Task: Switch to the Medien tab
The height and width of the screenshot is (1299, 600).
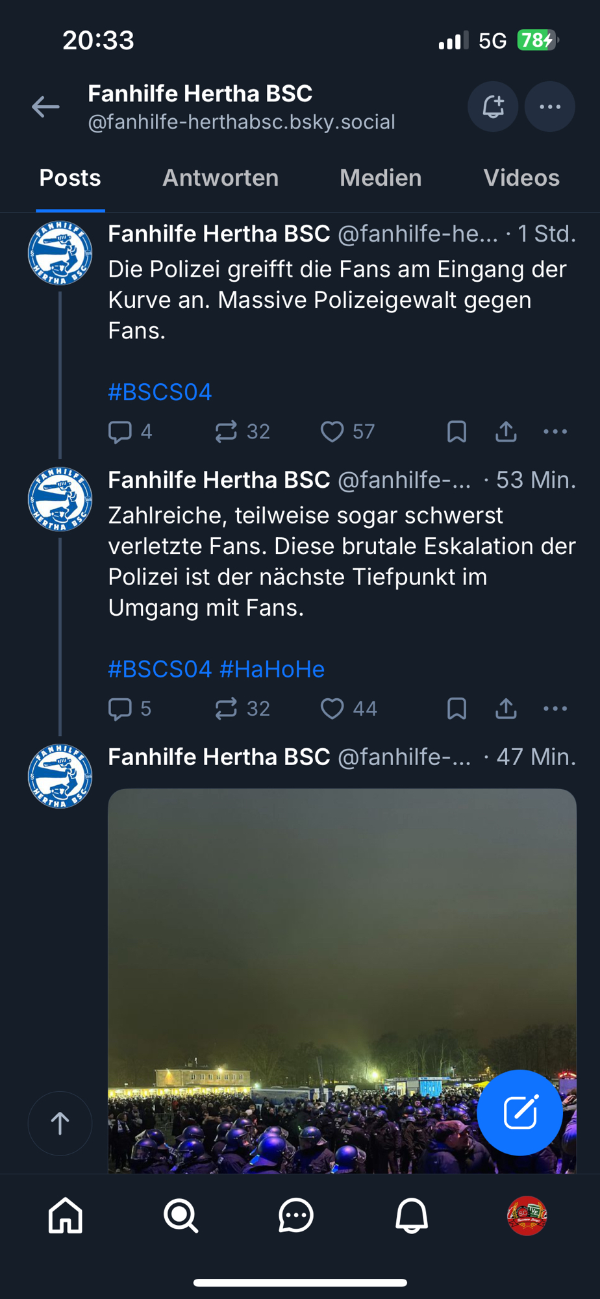Action: point(381,178)
